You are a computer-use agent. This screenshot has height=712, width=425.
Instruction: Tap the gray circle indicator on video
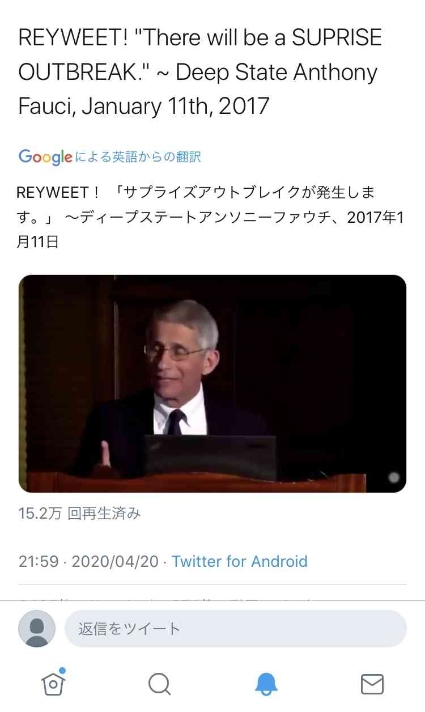(394, 477)
